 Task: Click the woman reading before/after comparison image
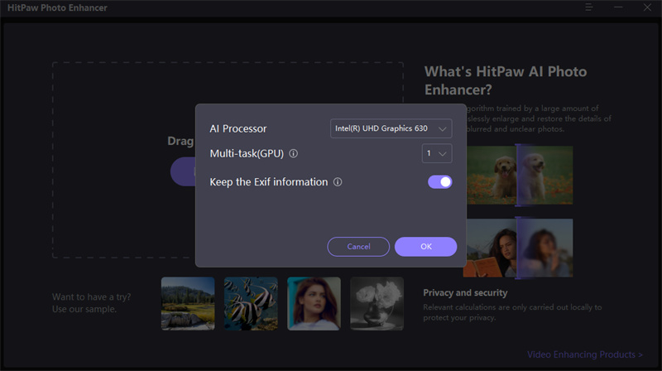(518, 248)
